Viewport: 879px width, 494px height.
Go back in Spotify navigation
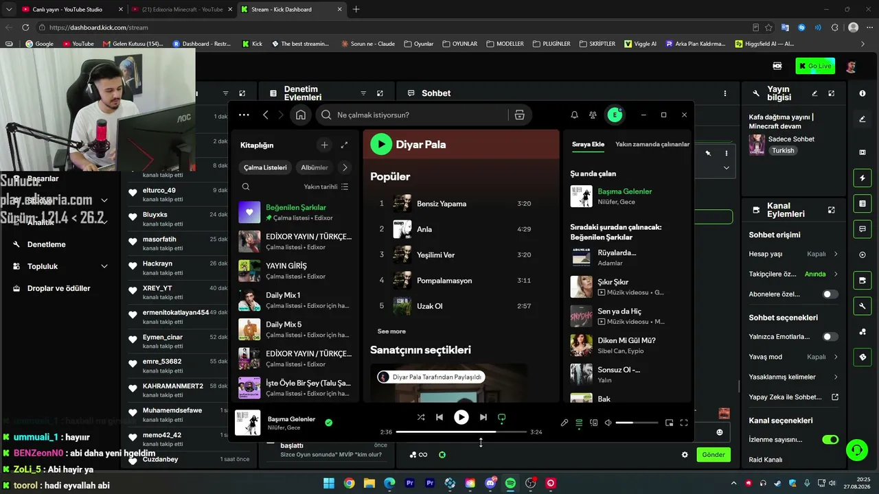pyautogui.click(x=266, y=115)
